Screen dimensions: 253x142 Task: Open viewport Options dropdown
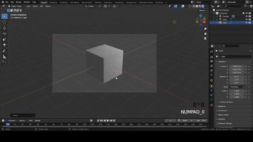click(x=203, y=11)
